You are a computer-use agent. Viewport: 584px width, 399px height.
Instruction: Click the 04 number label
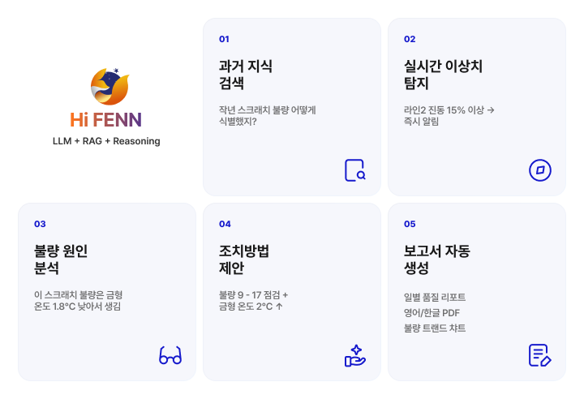(x=225, y=224)
